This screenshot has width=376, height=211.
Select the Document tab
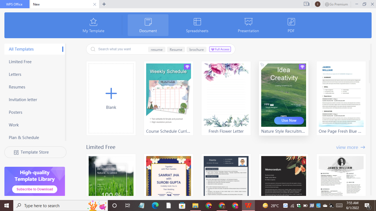(x=148, y=25)
